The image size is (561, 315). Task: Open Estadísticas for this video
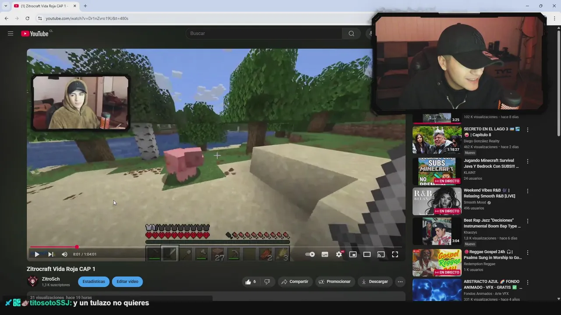[x=94, y=281]
